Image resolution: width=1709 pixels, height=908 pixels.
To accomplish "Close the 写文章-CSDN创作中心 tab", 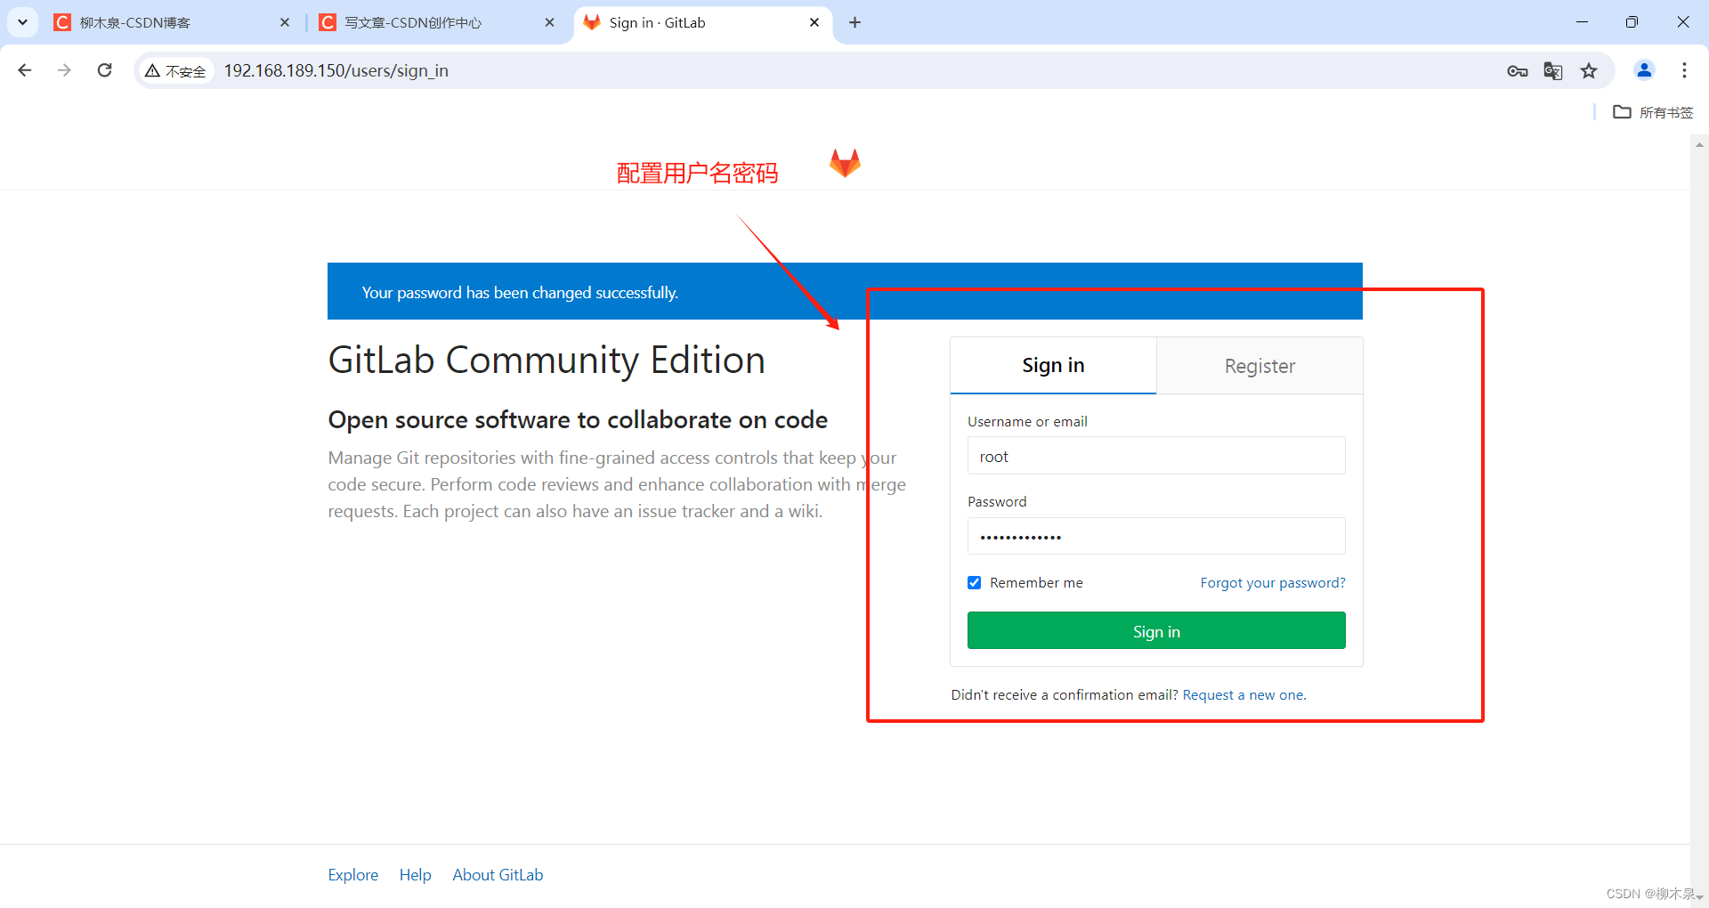I will (549, 22).
